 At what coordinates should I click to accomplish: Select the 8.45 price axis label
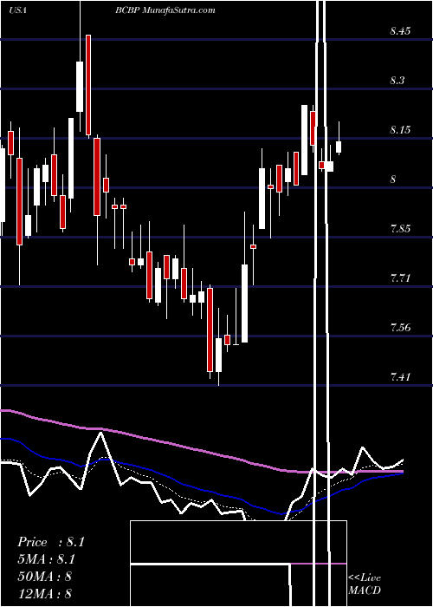pyautogui.click(x=400, y=31)
